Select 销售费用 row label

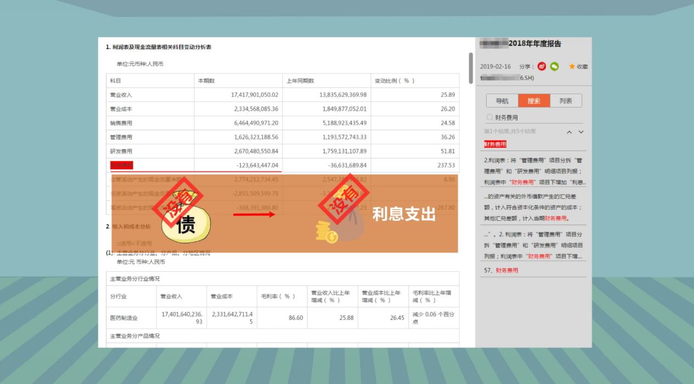[121, 123]
